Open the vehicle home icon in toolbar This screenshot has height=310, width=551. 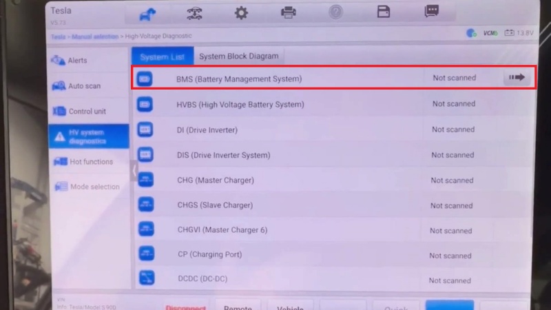[147, 14]
